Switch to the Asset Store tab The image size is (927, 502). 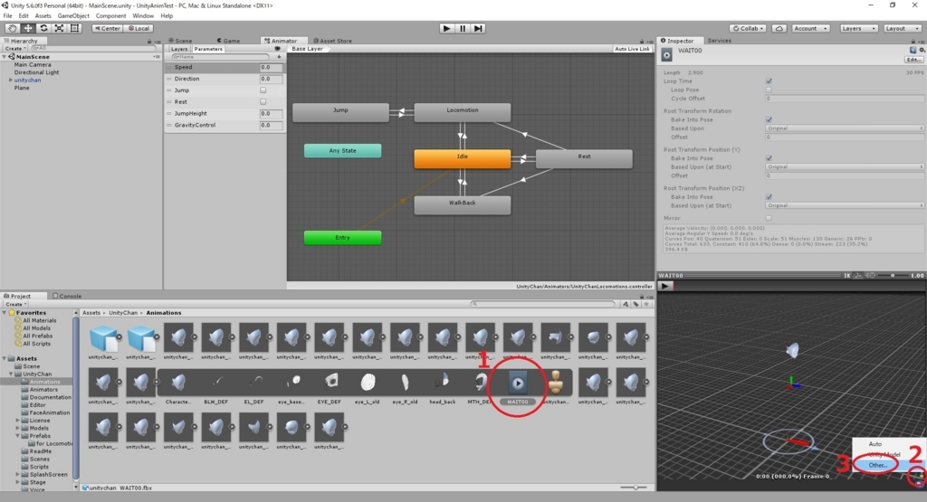(x=332, y=41)
